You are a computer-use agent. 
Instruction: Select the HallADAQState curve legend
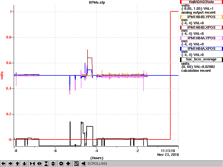pos(201,2)
